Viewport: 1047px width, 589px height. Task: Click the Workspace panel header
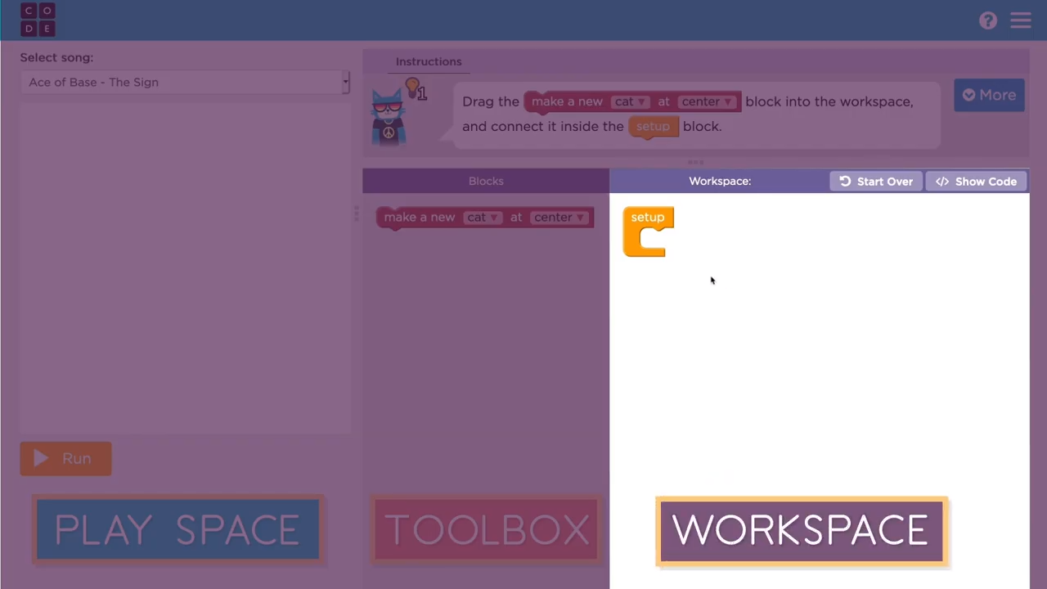[719, 181]
